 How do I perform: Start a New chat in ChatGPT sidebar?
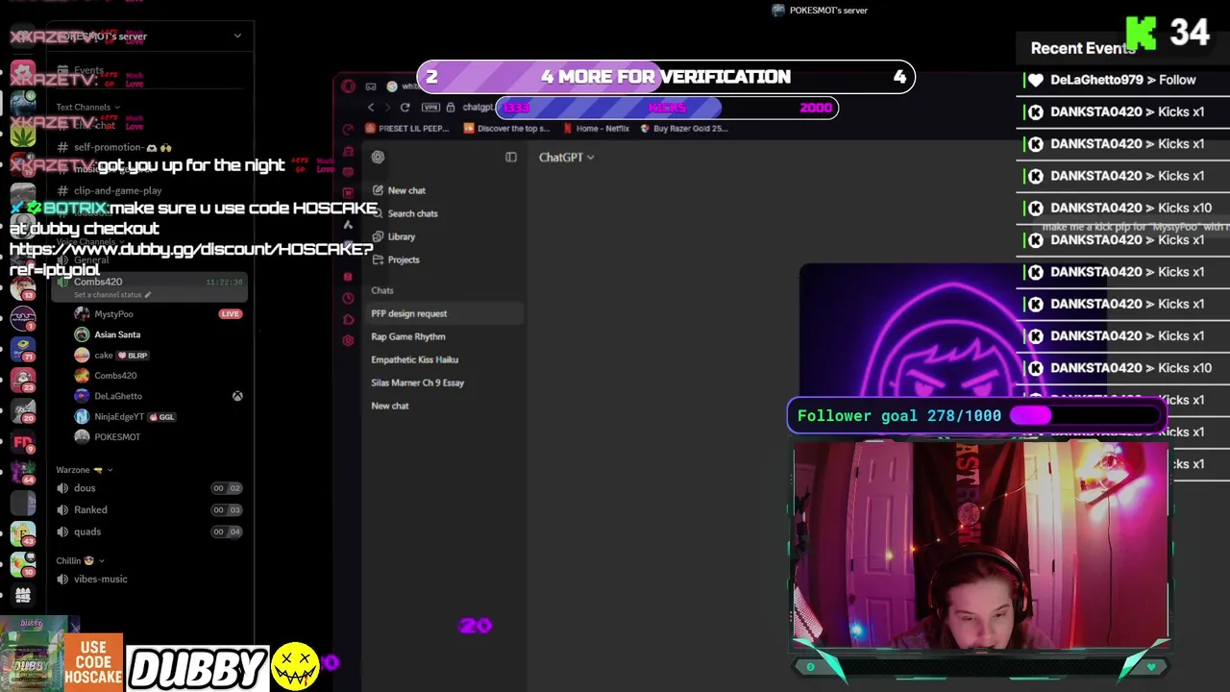pos(399,190)
